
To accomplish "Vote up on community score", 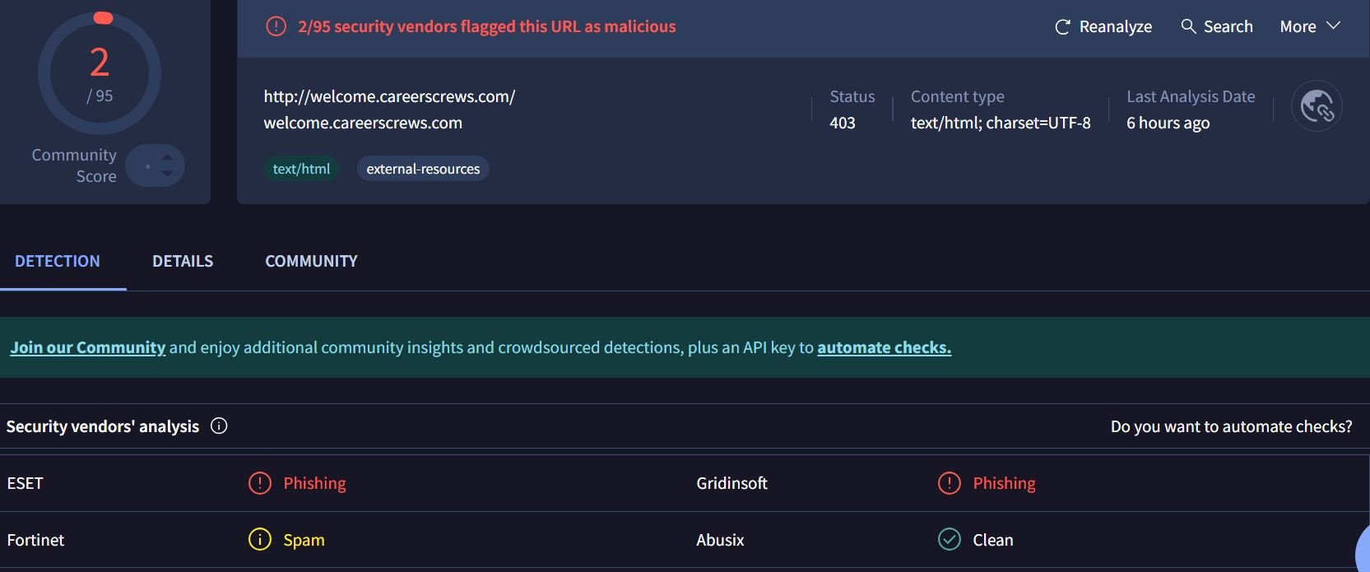I will pyautogui.click(x=168, y=156).
